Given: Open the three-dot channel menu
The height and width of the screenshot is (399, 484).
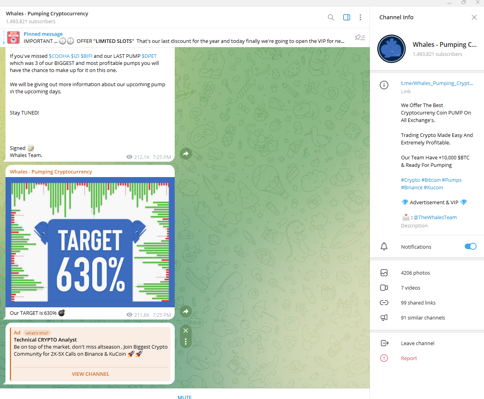Looking at the screenshot, I should point(360,17).
